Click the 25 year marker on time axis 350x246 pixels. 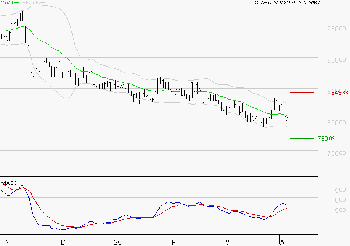[118, 243]
